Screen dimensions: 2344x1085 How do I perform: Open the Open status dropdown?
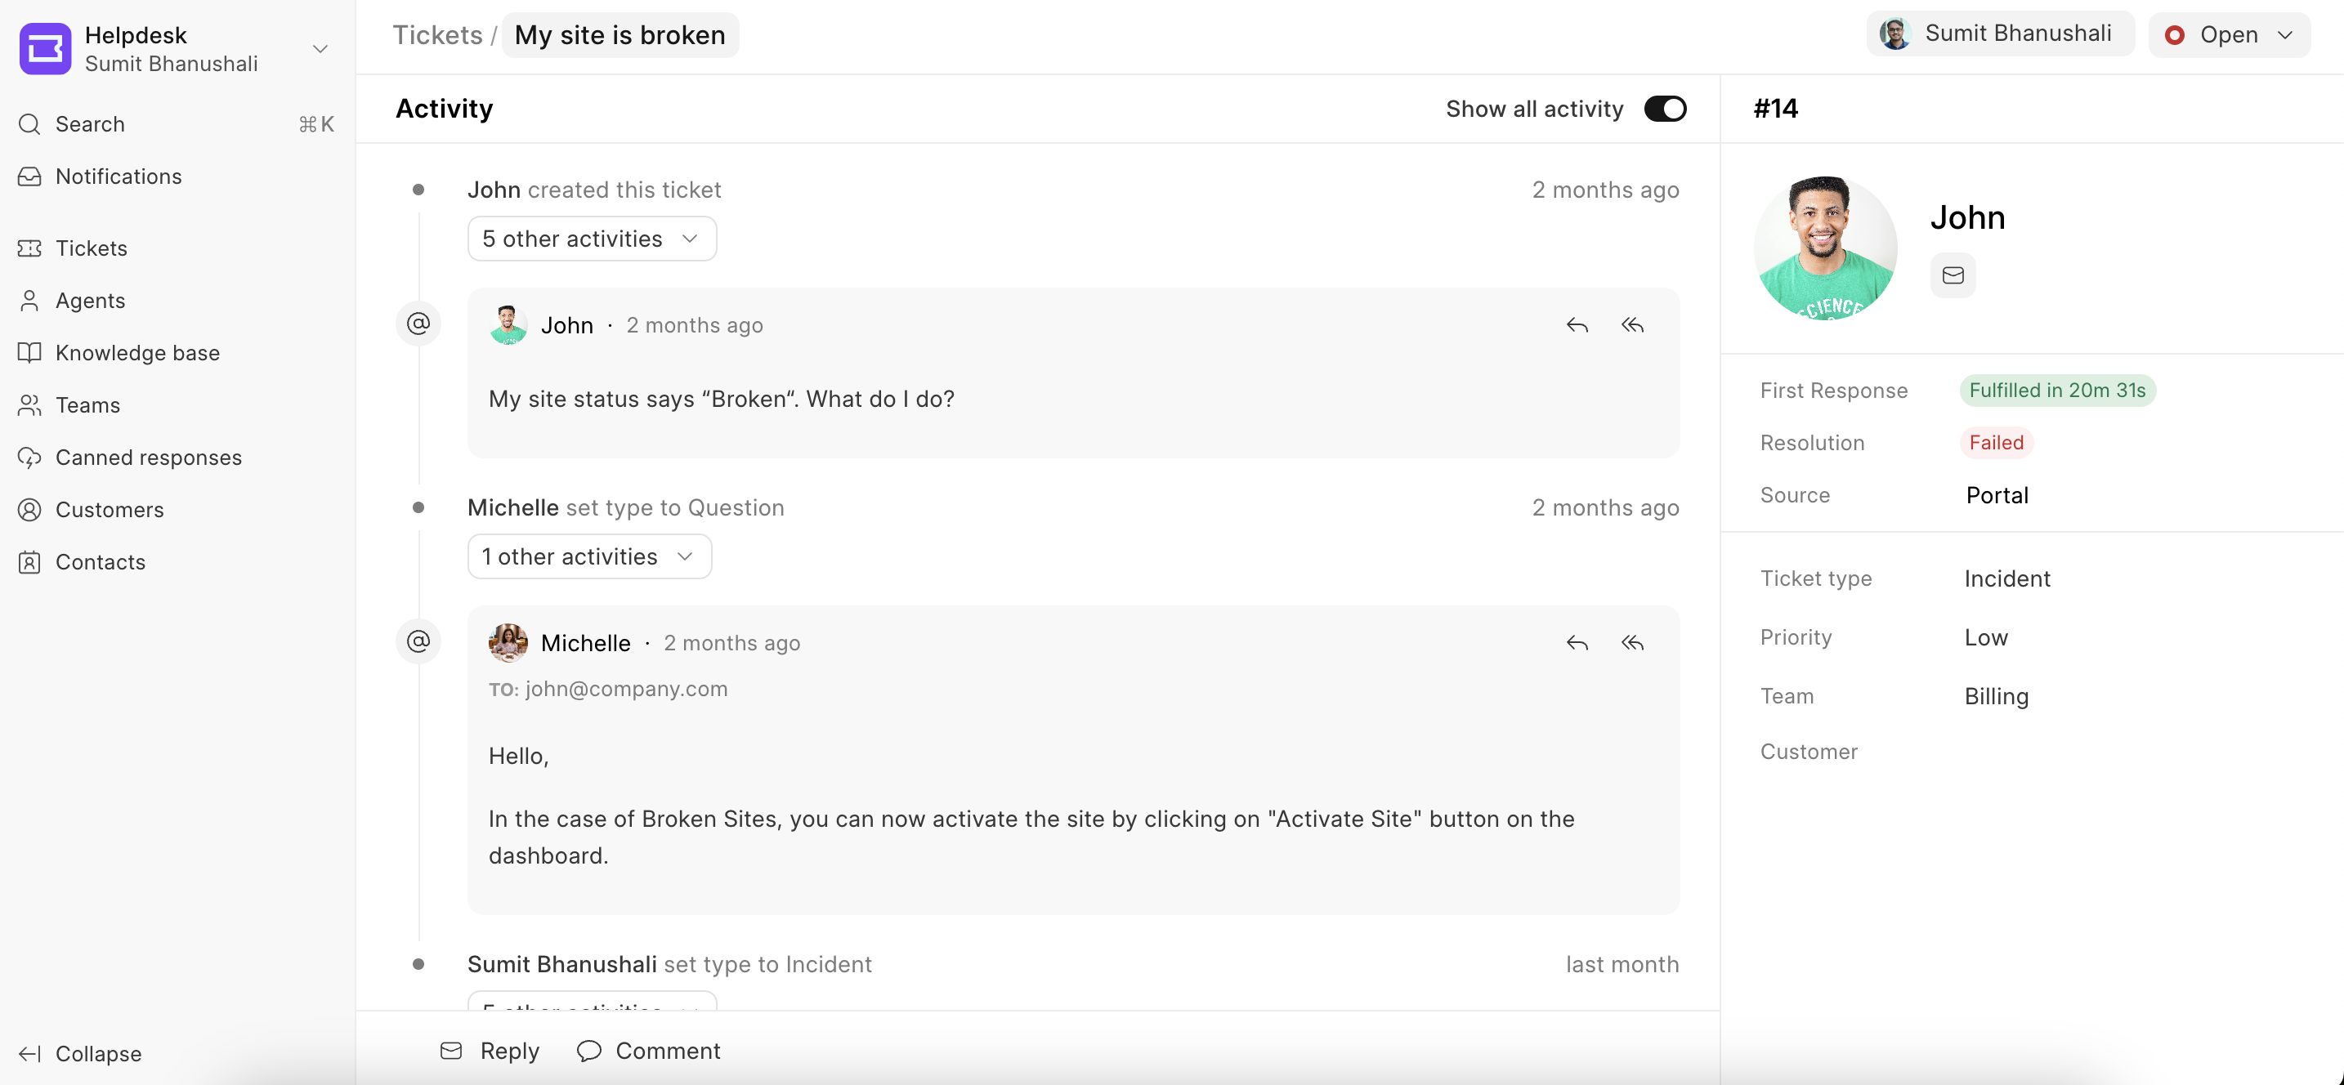(2229, 34)
